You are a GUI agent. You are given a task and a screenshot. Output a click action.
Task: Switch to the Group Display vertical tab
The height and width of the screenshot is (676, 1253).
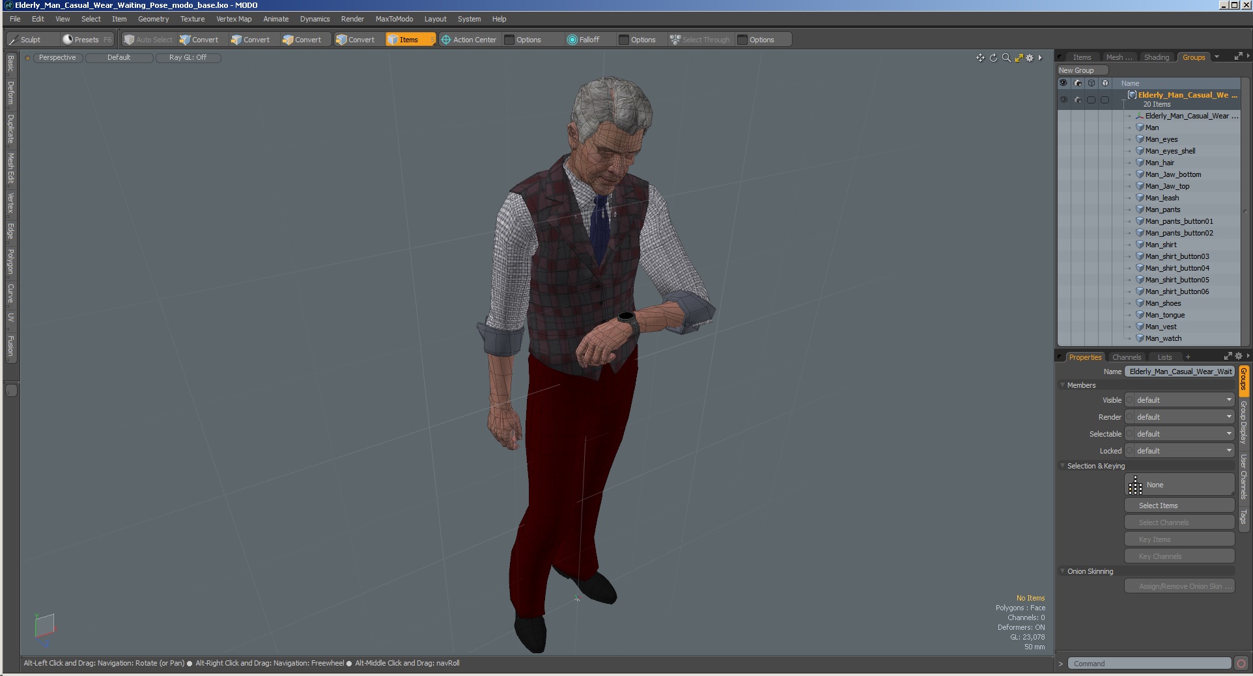click(x=1243, y=422)
